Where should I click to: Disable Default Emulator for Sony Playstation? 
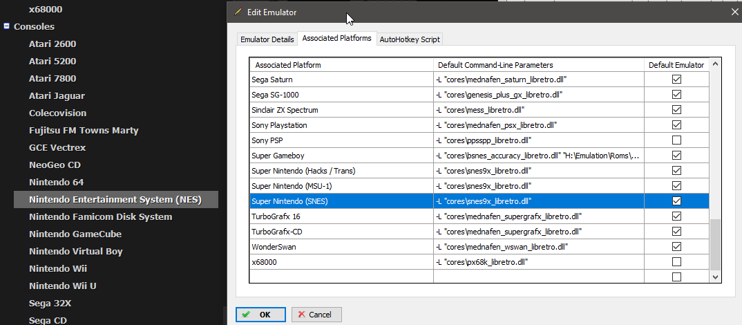point(676,125)
